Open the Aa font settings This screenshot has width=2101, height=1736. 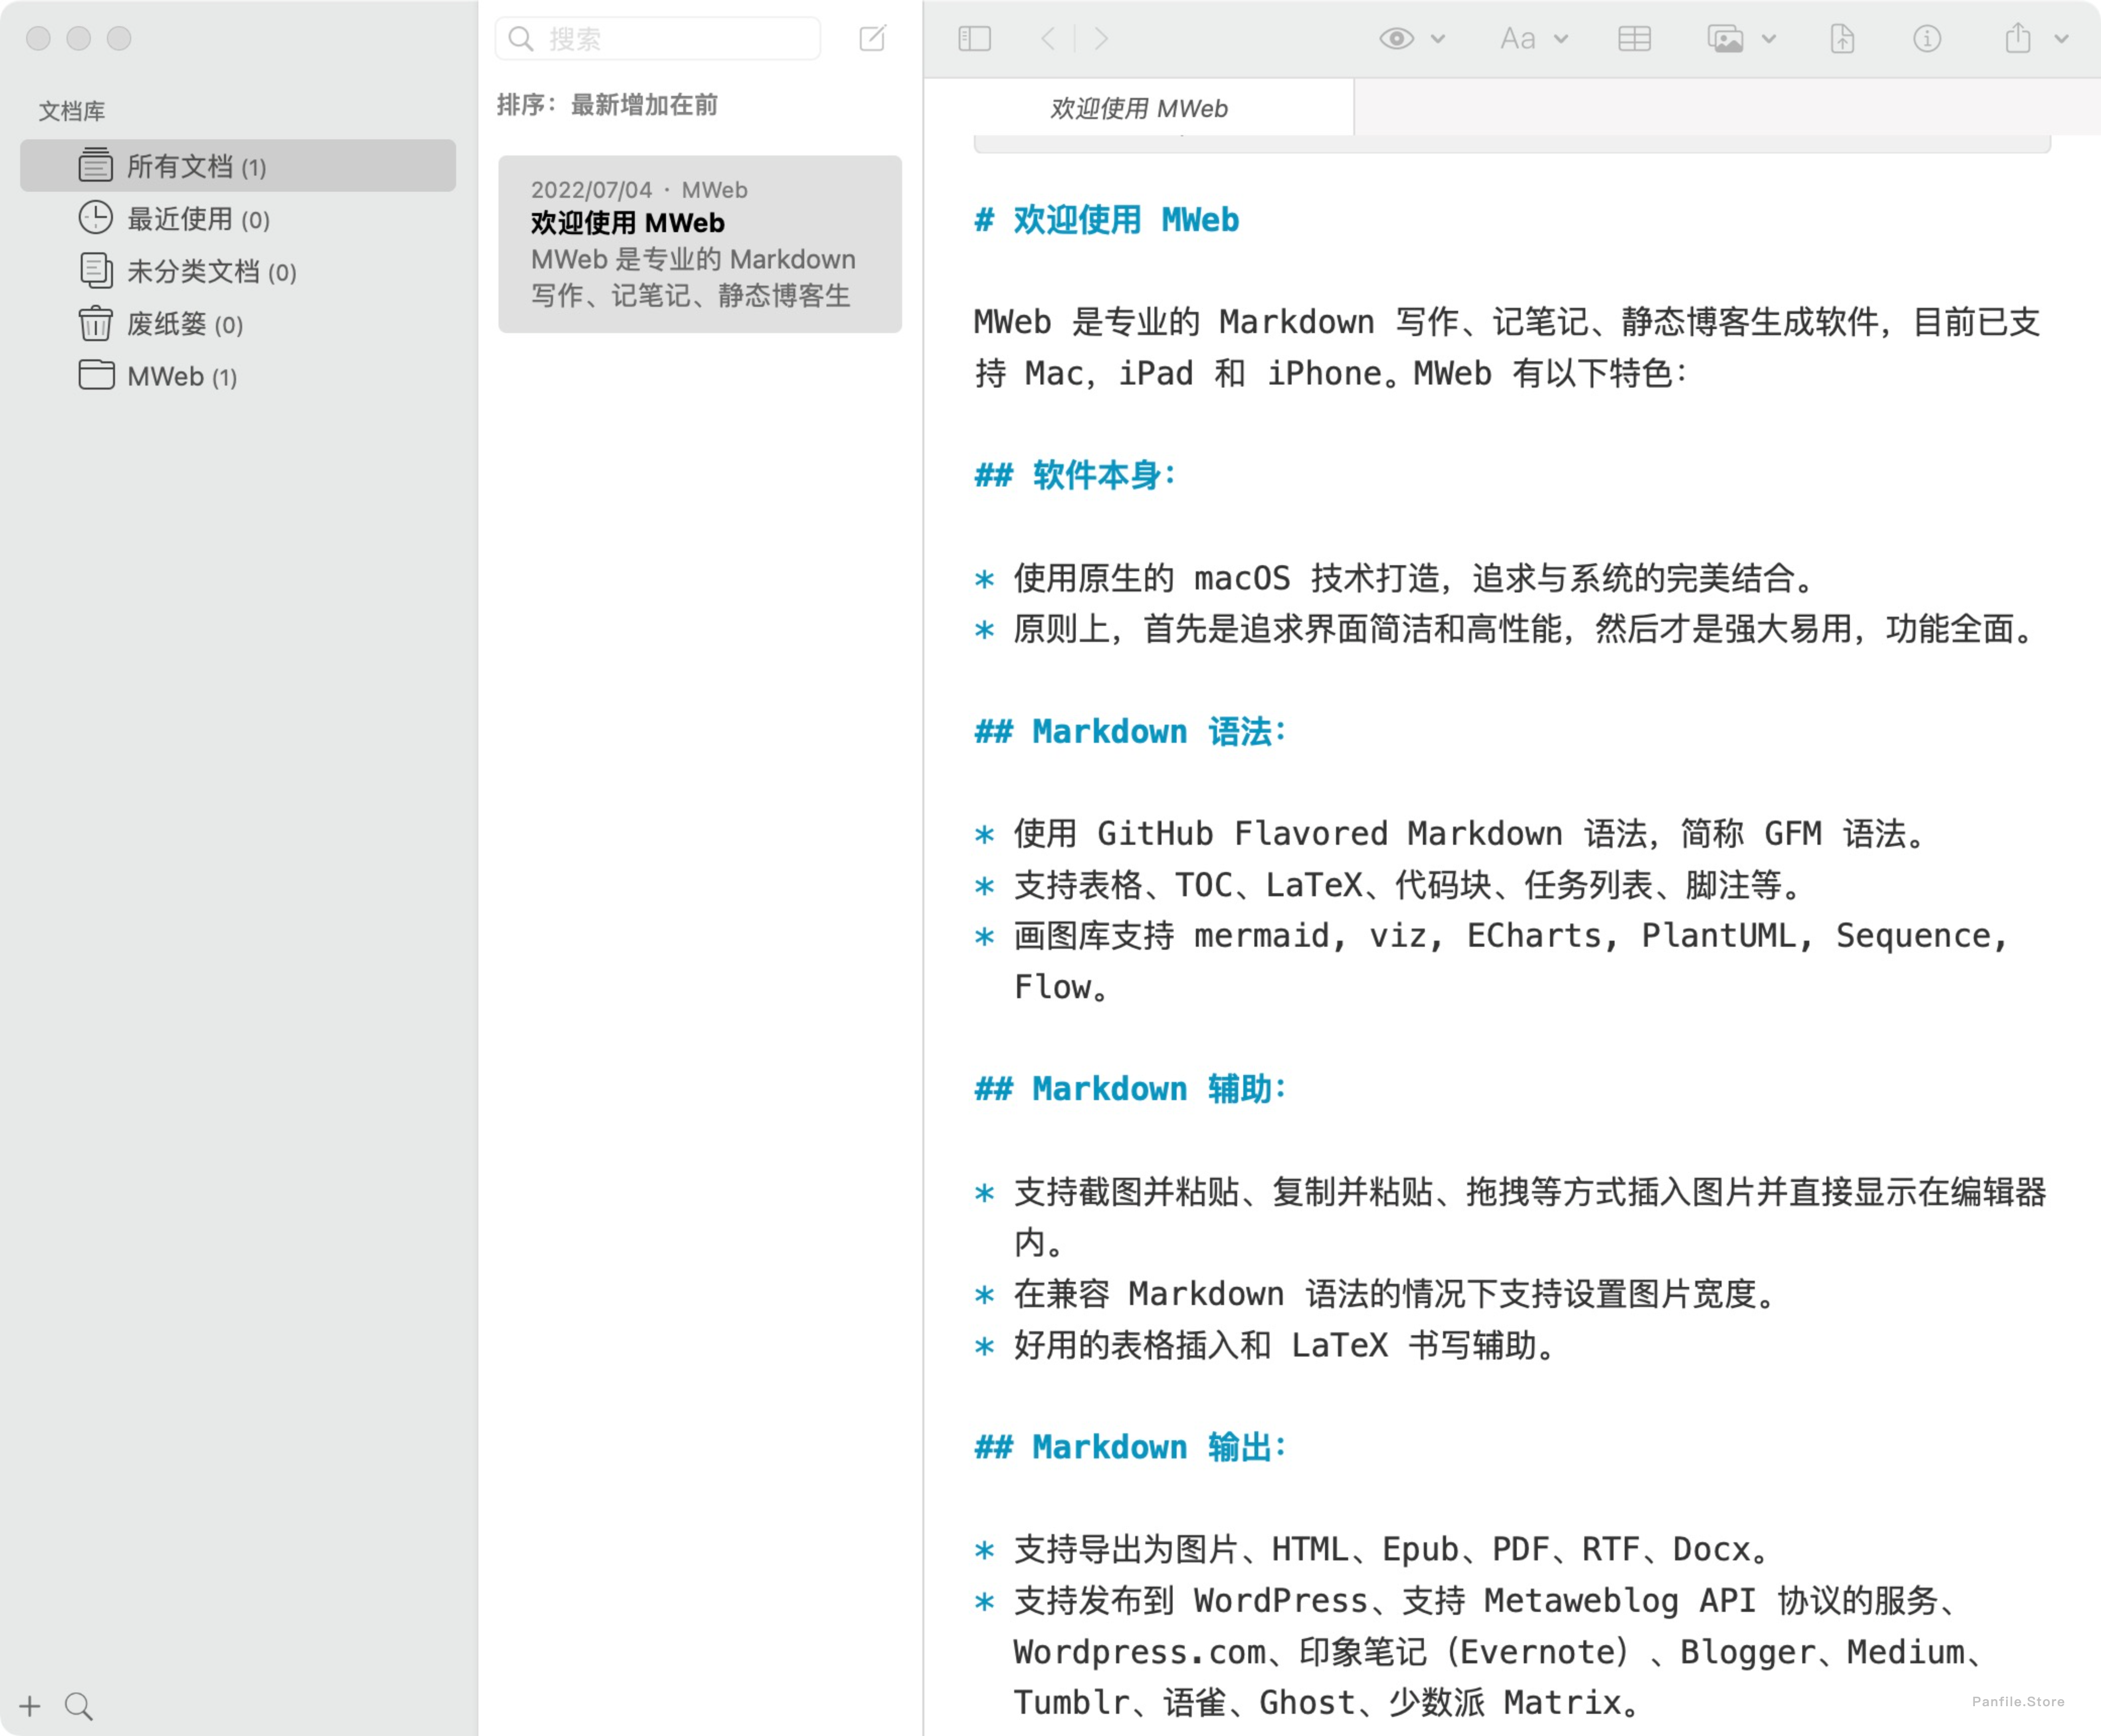point(1518,39)
